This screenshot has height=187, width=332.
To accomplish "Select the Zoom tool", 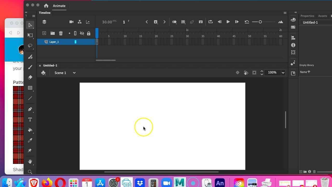I will point(30,172).
